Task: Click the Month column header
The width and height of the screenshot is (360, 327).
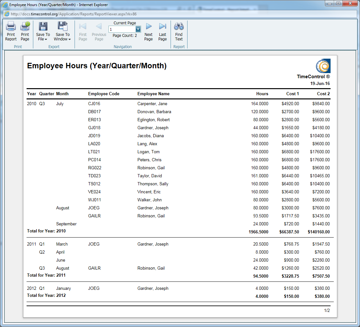Action: (x=62, y=94)
